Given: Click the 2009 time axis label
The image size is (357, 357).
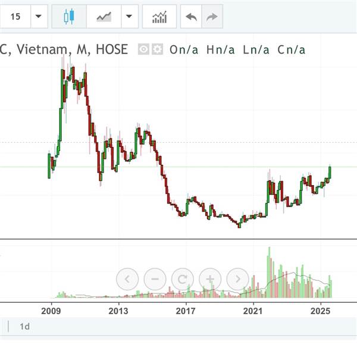Looking at the screenshot, I should point(51,311).
